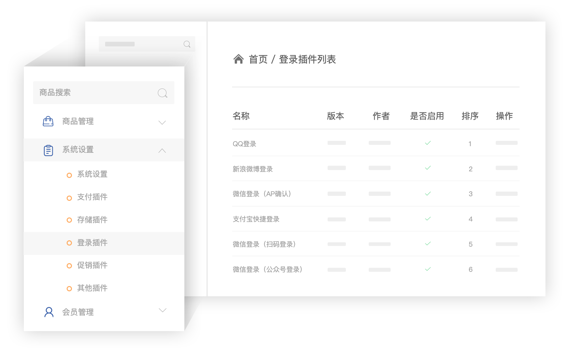Click orange circle bullet beside 支付插件

pyautogui.click(x=69, y=198)
